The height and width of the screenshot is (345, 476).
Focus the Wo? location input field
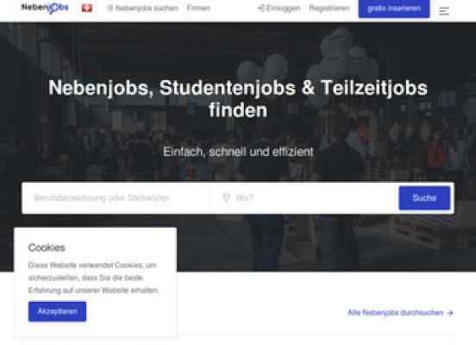tap(304, 198)
